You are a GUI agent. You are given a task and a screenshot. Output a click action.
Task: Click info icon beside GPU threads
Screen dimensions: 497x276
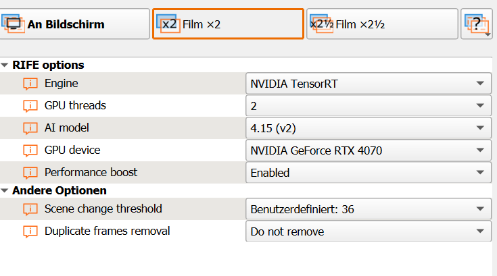[30, 106]
